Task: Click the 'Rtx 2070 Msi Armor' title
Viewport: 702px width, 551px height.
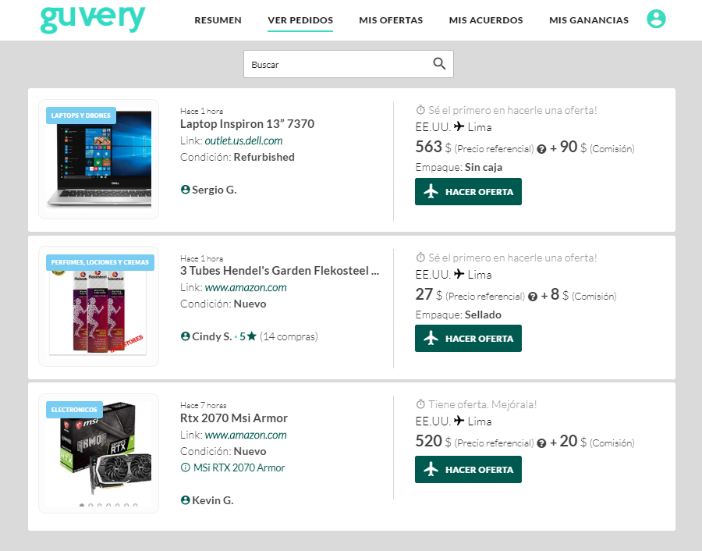Action: click(234, 418)
